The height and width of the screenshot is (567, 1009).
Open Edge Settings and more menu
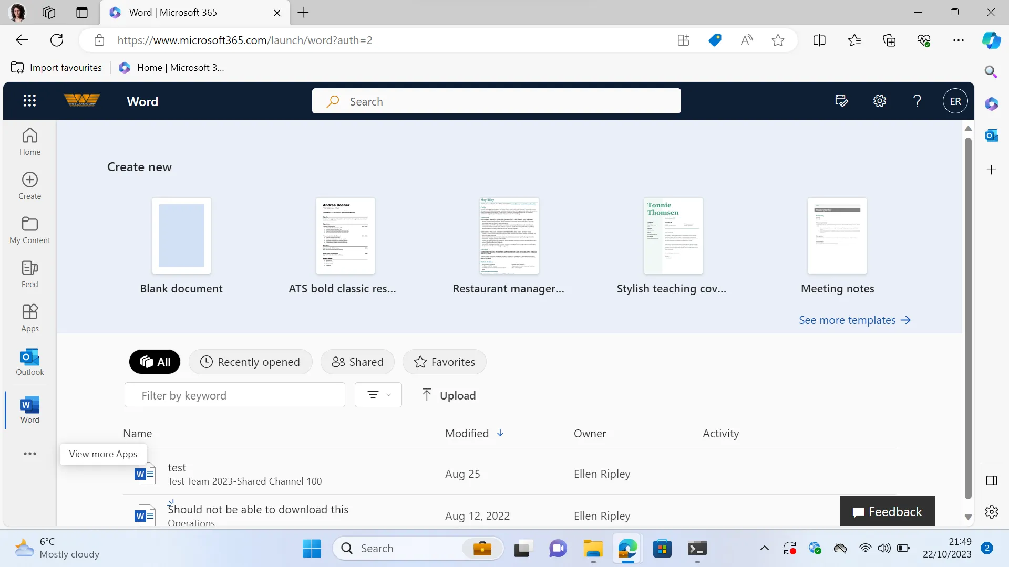point(959,40)
